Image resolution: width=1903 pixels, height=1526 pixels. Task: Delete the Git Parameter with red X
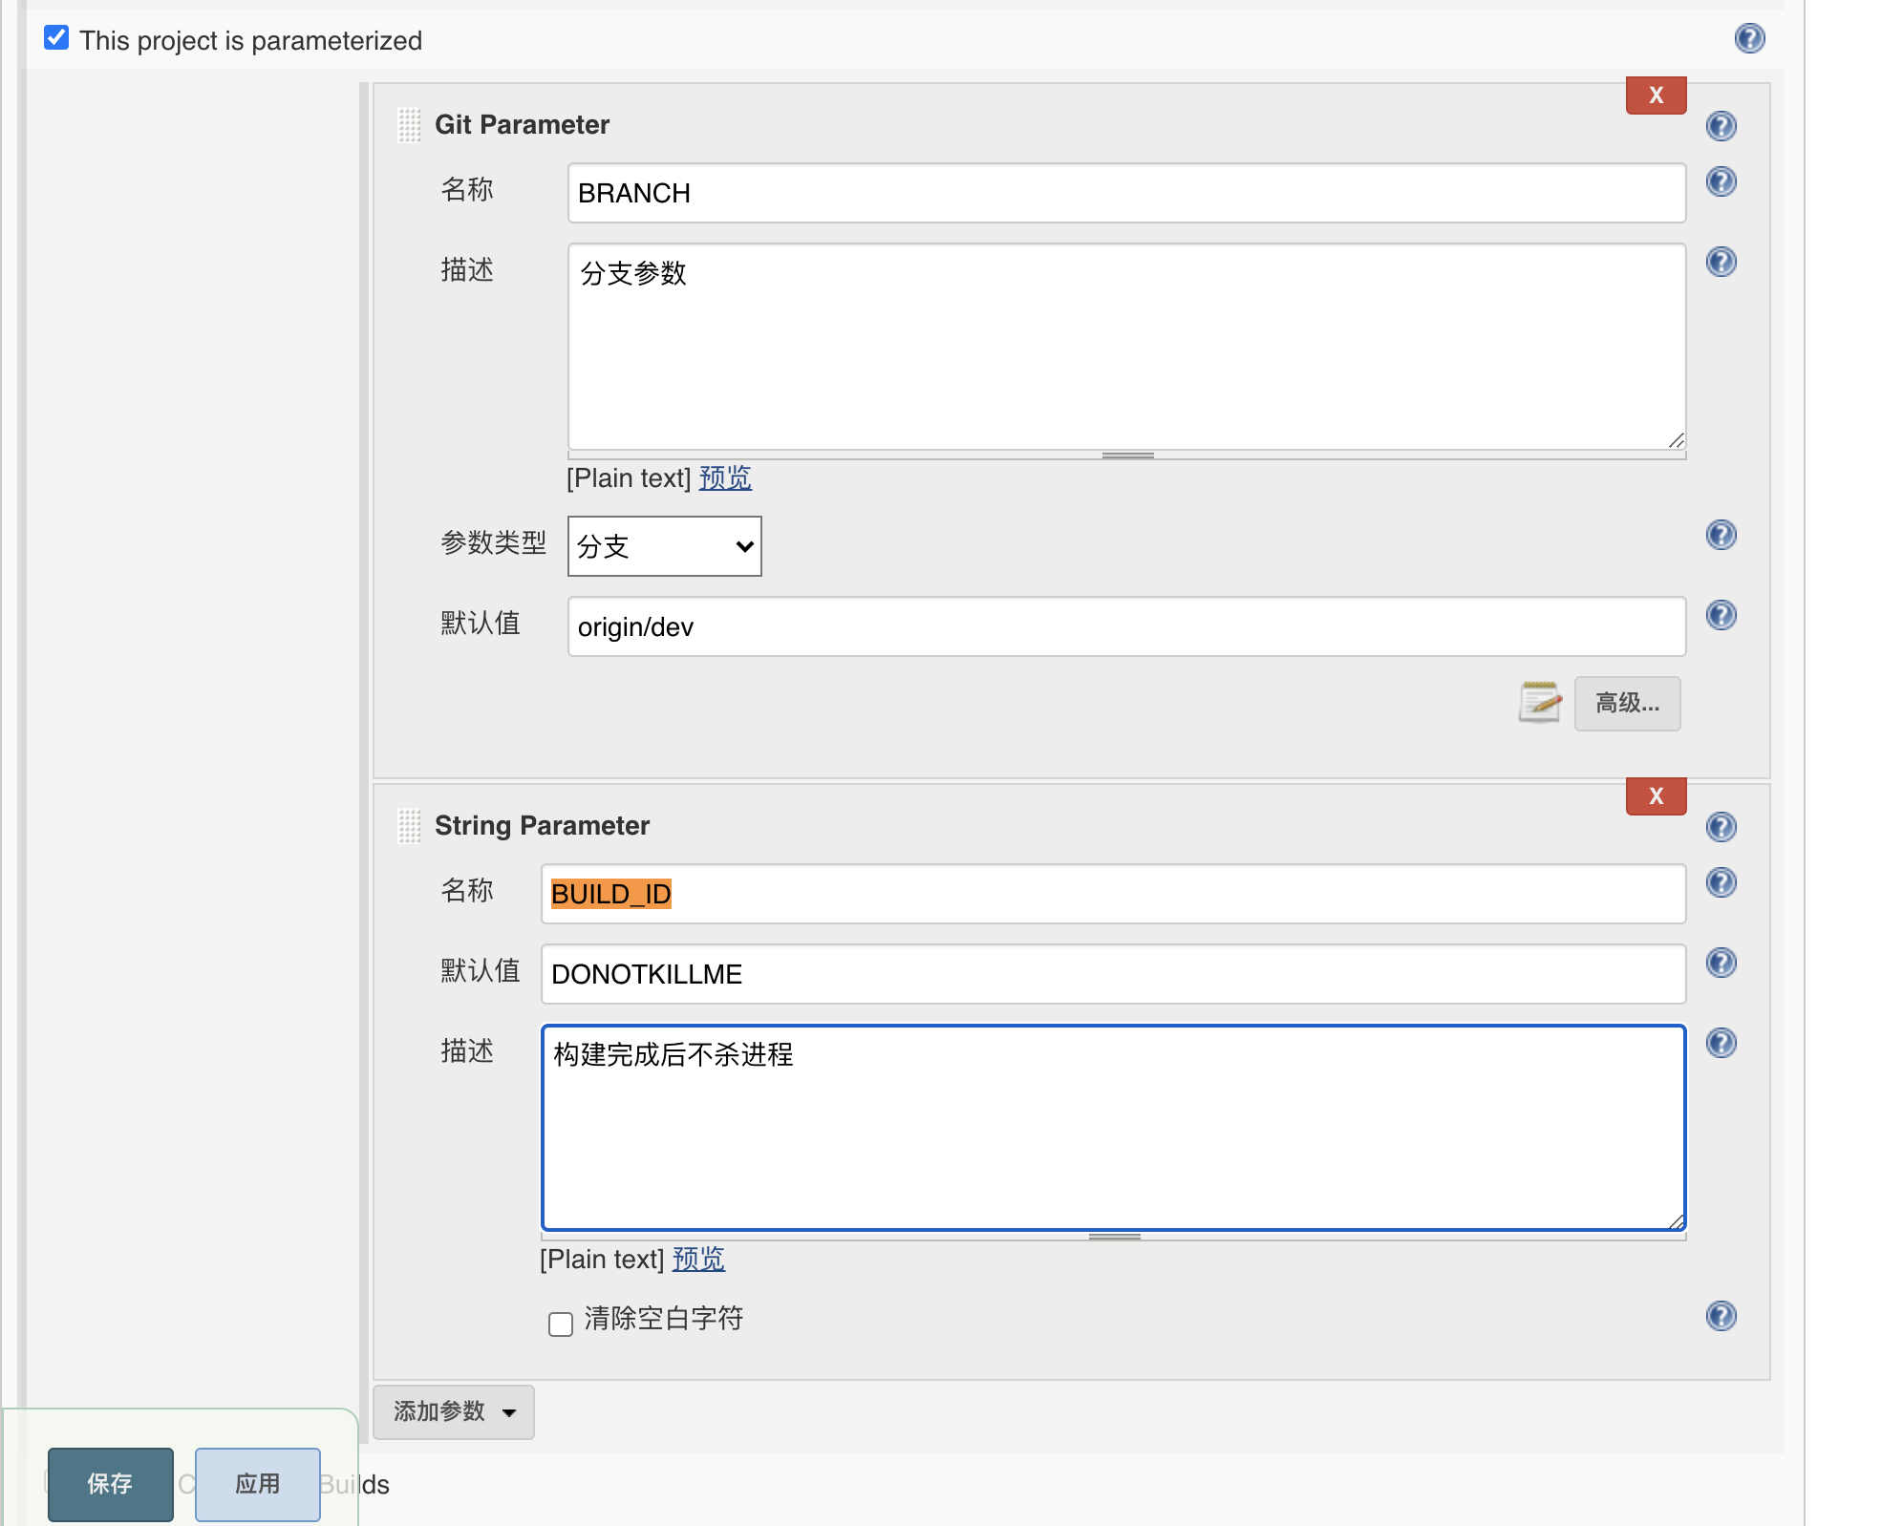1655,95
